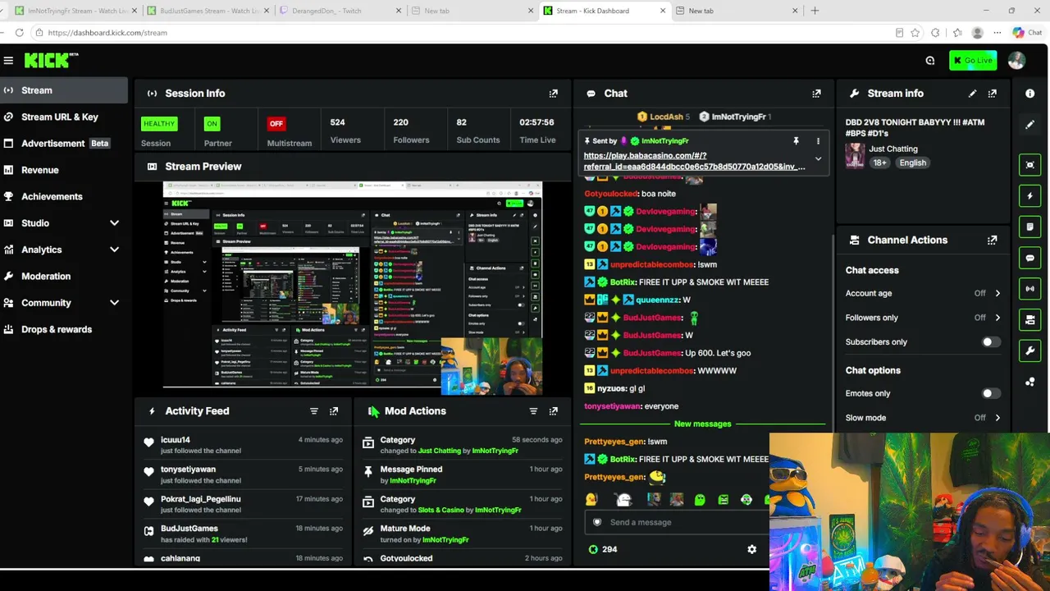The height and width of the screenshot is (591, 1050).
Task: Toggle Subscribers only chat
Action: tap(991, 342)
